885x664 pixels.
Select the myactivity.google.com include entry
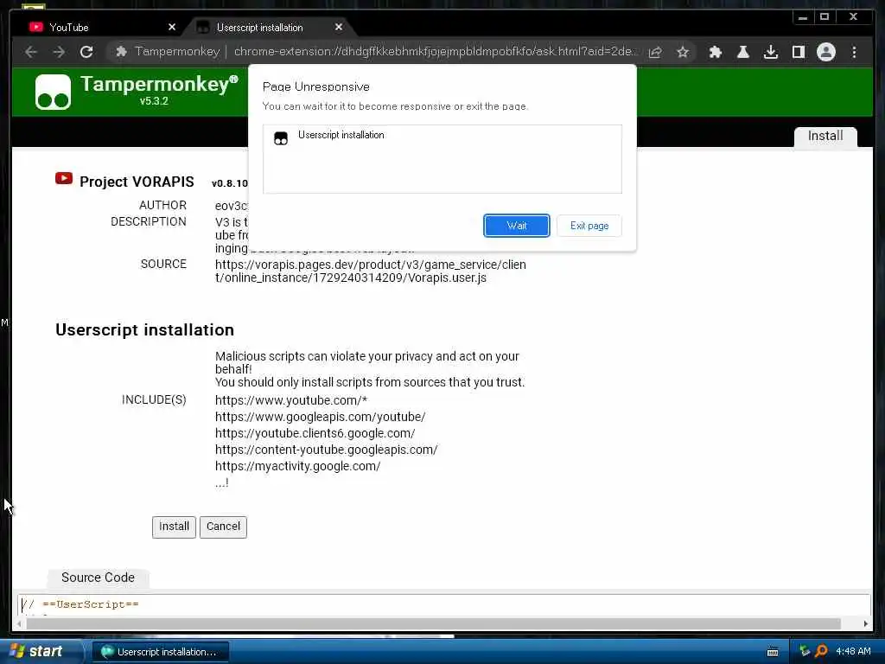click(297, 466)
